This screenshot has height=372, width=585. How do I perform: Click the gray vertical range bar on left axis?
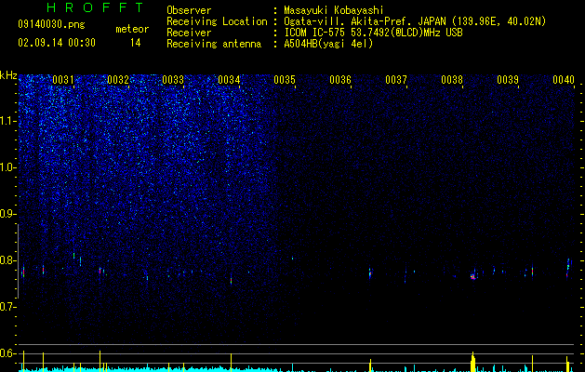point(18,261)
